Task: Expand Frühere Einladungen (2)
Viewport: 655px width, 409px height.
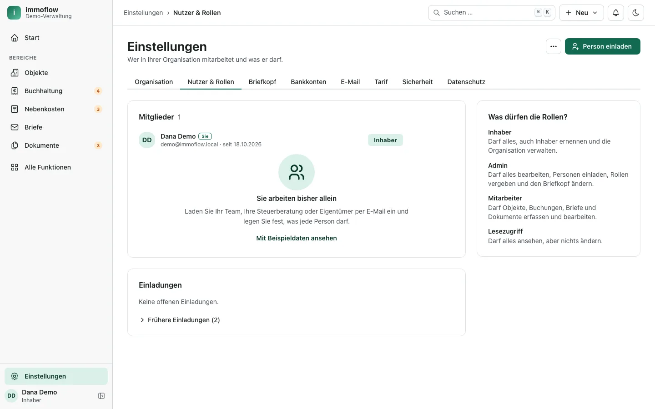Action: tap(180, 320)
